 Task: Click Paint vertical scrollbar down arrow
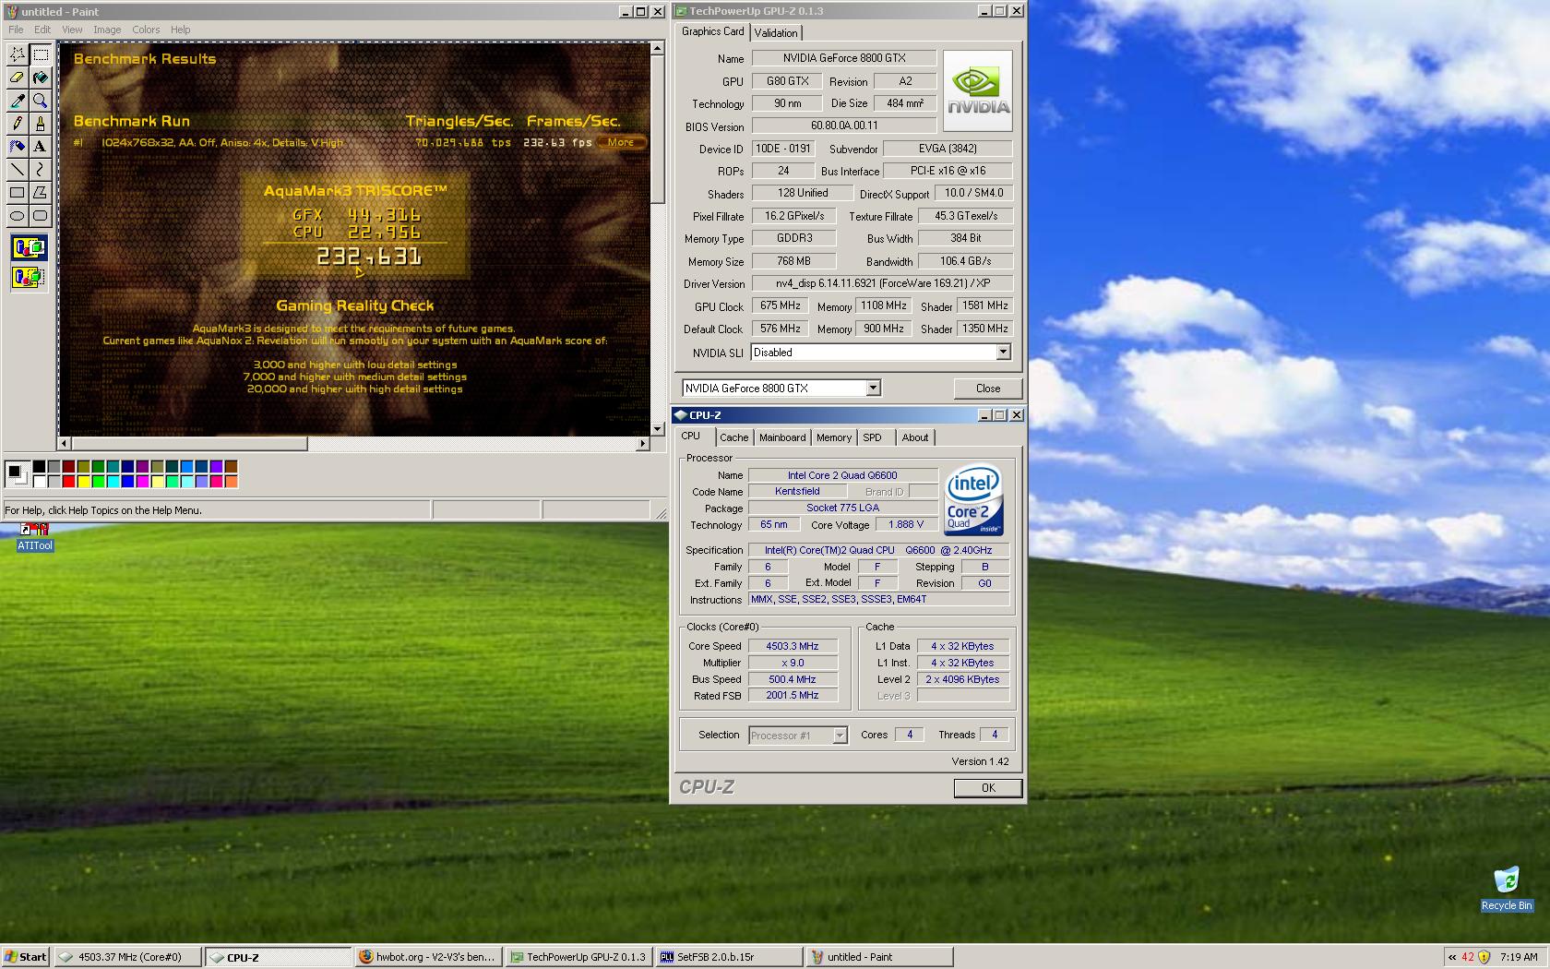[x=657, y=429]
